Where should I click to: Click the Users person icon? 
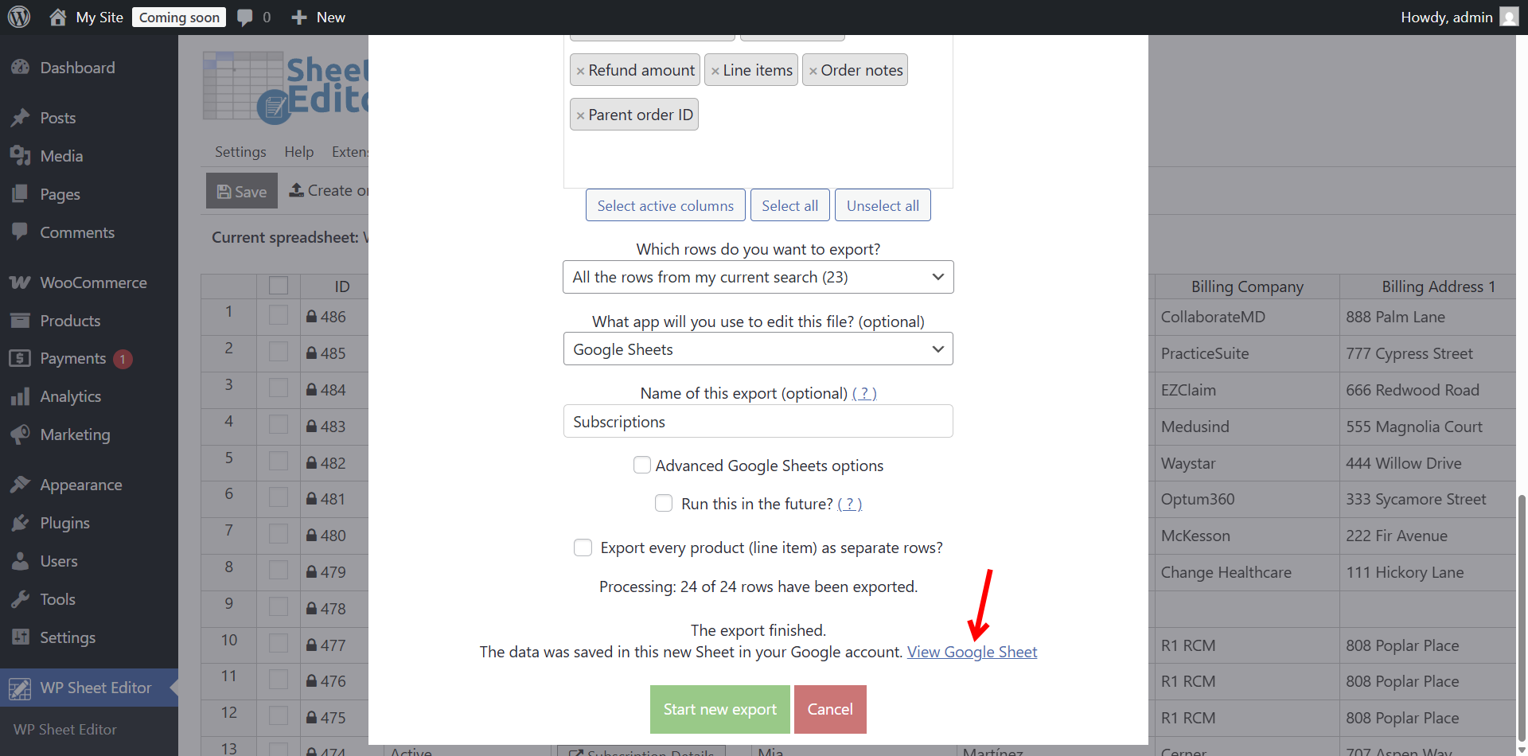coord(21,561)
